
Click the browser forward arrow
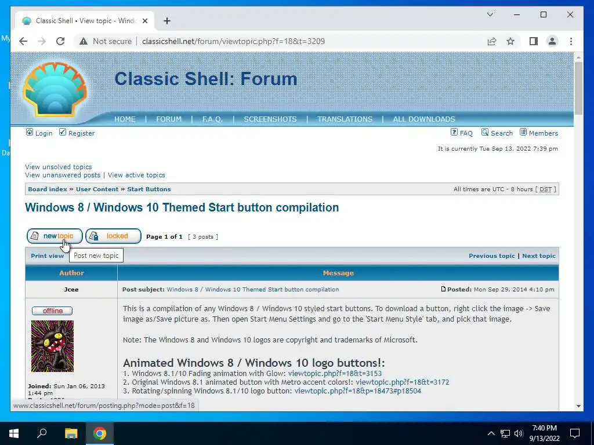click(x=42, y=41)
